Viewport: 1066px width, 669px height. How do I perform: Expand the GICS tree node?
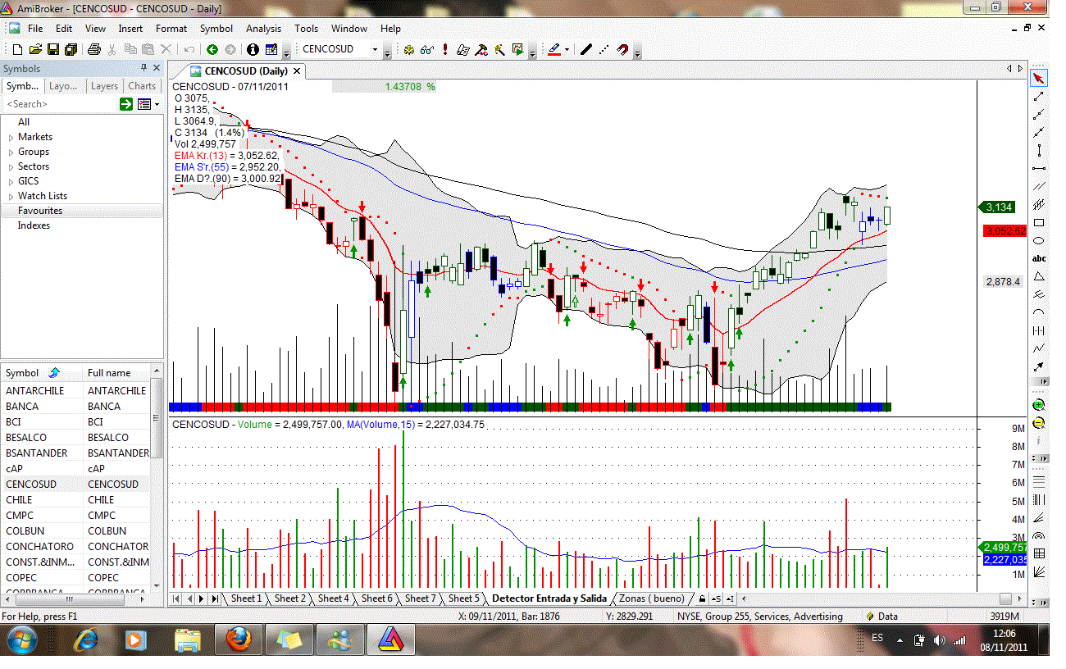pos(11,181)
